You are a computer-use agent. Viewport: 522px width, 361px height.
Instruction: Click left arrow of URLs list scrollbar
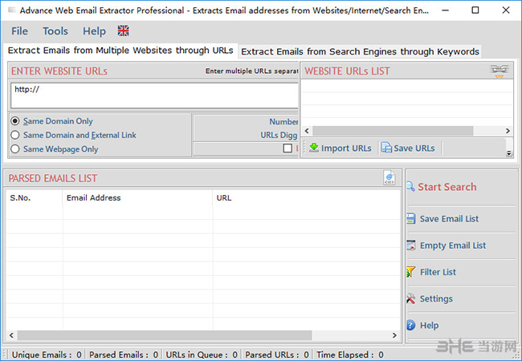tap(307, 131)
